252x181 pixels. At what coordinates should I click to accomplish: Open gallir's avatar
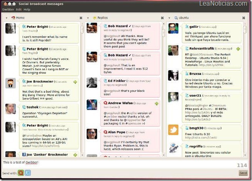pyautogui.click(x=173, y=28)
